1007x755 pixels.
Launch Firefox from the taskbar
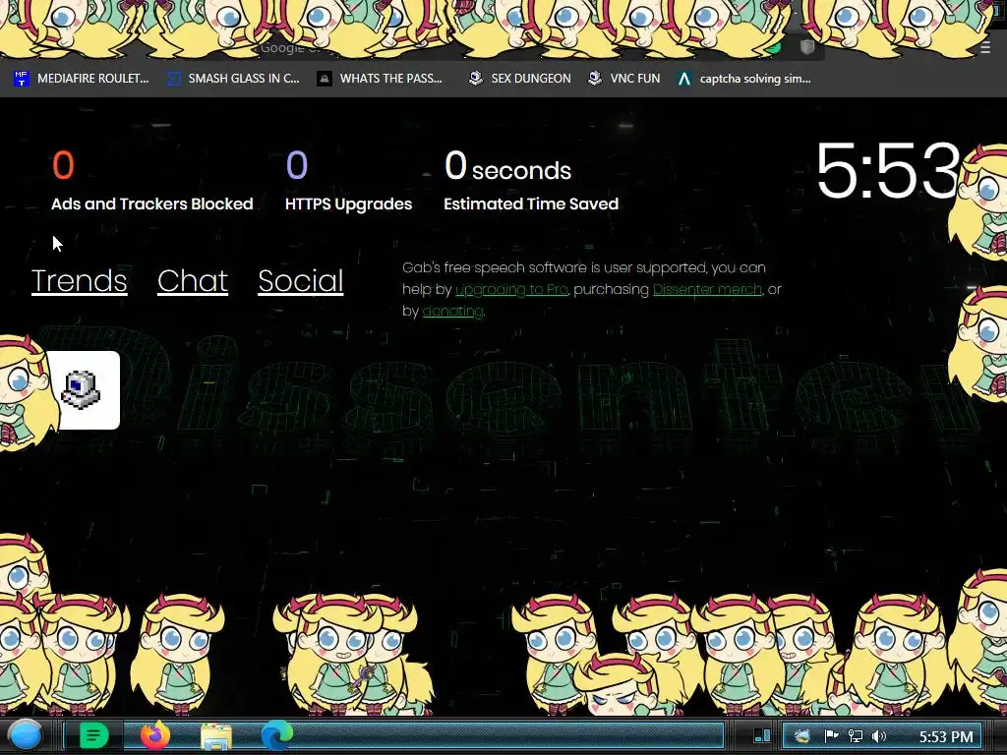155,735
